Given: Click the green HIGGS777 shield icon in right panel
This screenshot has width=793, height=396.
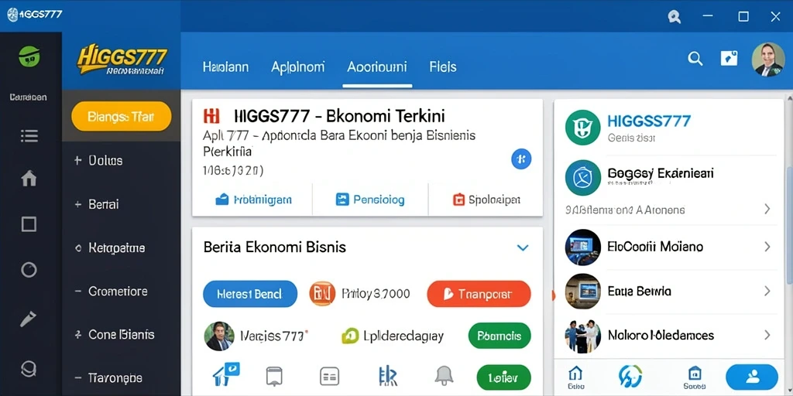Looking at the screenshot, I should (583, 128).
